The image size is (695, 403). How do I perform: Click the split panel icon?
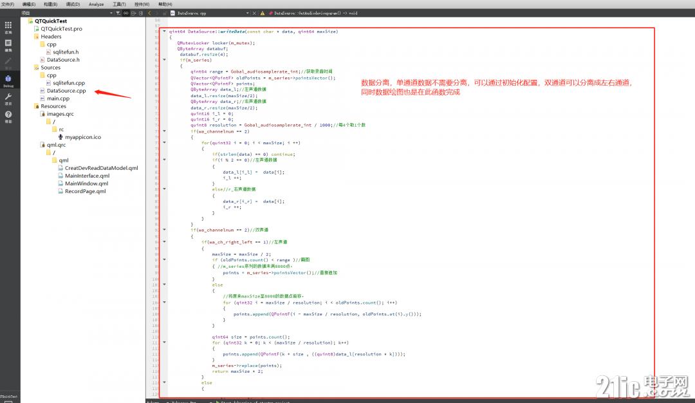point(133,14)
